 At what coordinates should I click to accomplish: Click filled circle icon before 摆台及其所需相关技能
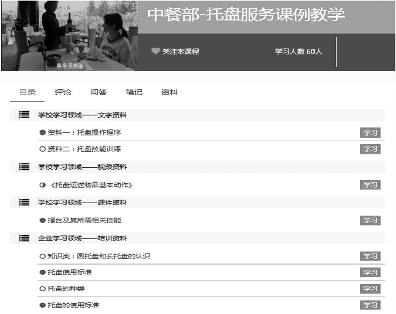(42, 220)
